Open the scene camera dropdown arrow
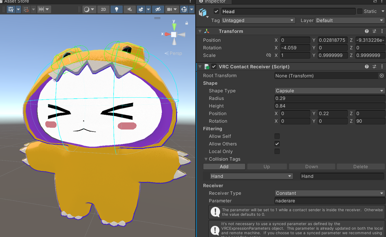The image size is (386, 237). point(176,9)
